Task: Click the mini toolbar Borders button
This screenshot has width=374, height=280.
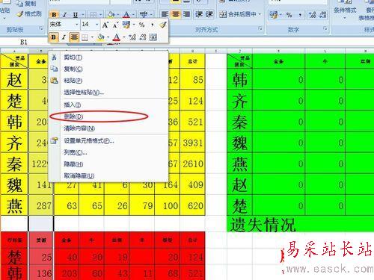Action: click(85, 37)
